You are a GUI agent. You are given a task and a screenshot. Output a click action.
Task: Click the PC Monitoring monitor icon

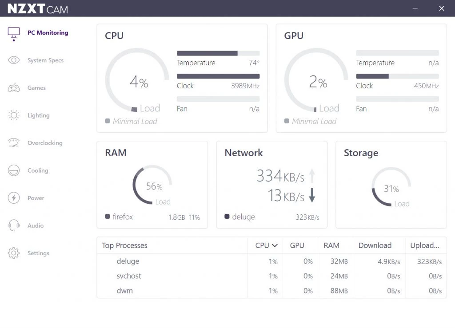[14, 33]
